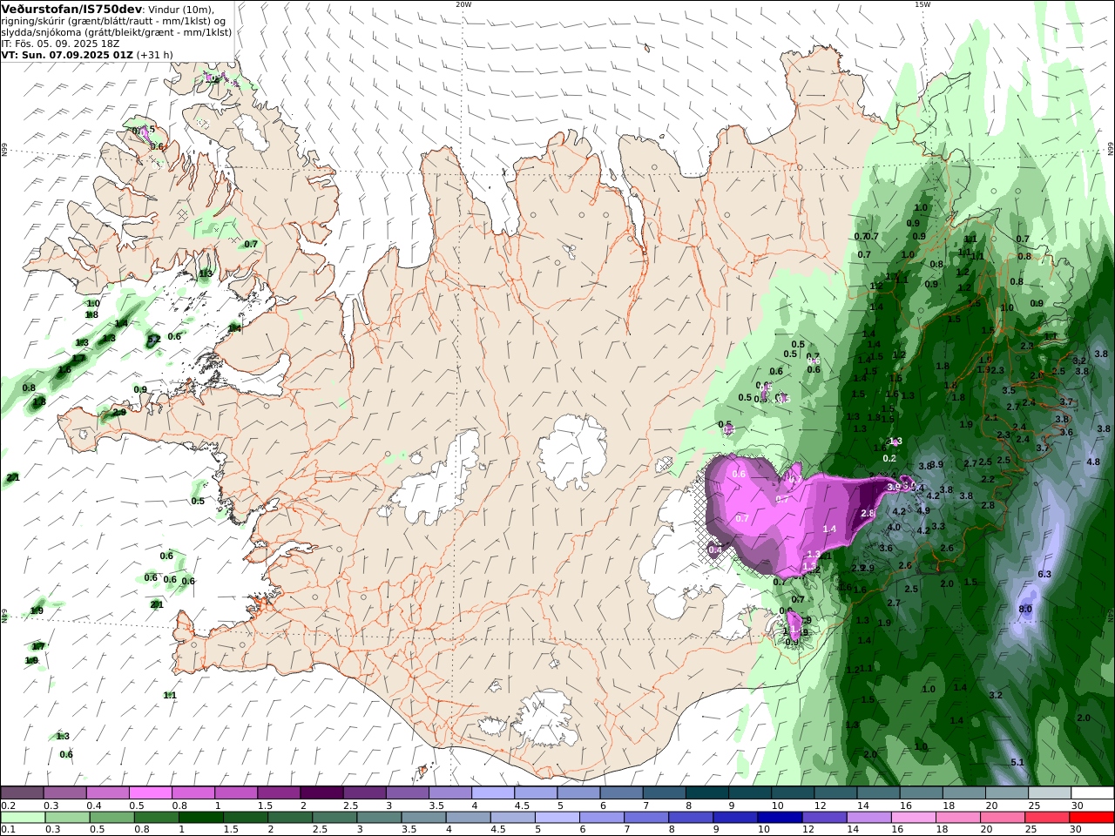The width and height of the screenshot is (1115, 836).
Task: Select the 3.5 precipitation value
Action: 1009,391
